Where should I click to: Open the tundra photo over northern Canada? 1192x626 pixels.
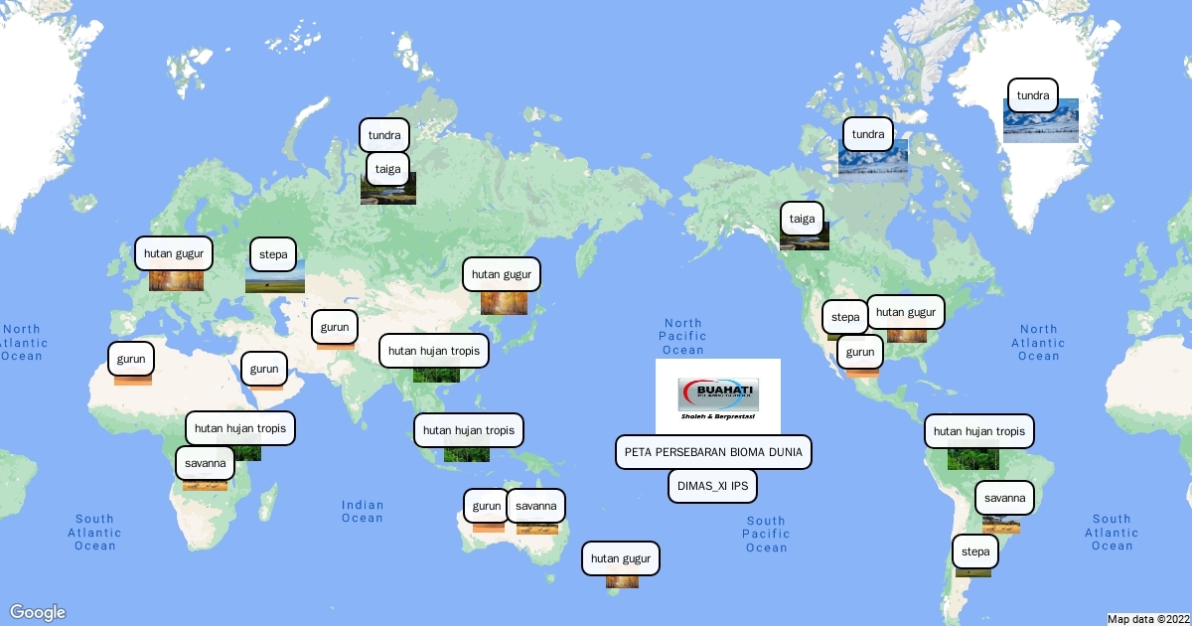click(x=874, y=160)
